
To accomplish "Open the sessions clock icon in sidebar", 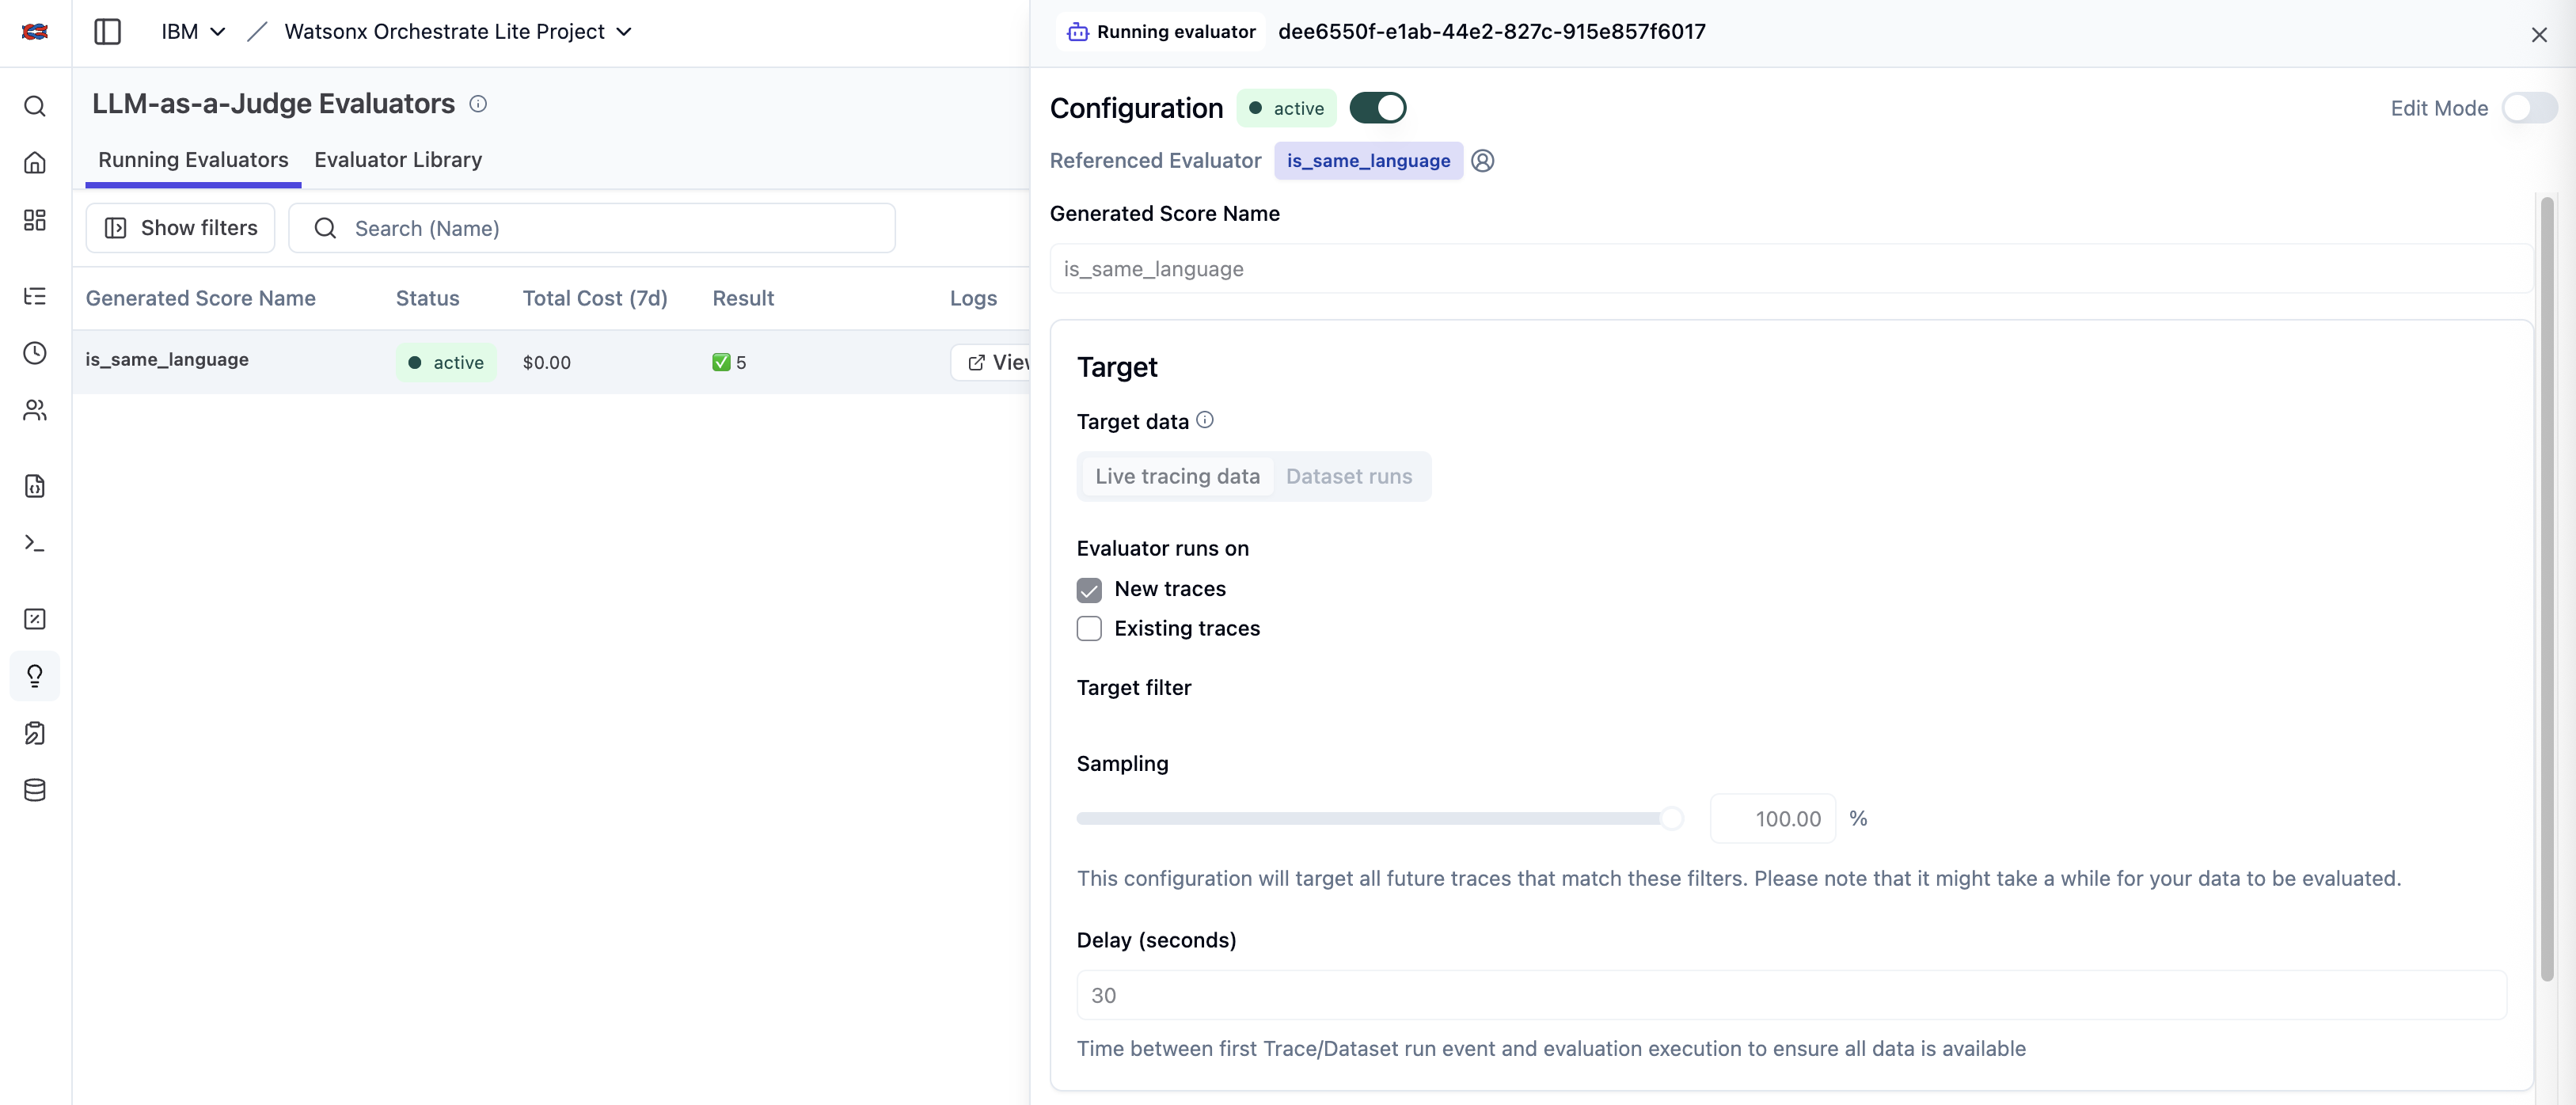I will point(35,353).
